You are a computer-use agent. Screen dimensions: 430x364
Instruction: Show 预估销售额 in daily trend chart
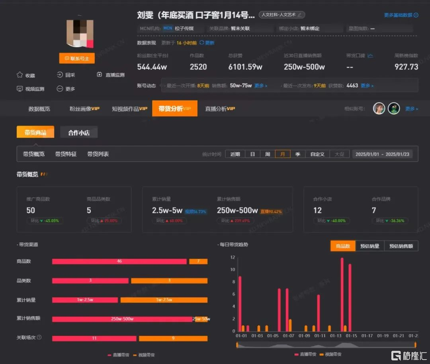coord(401,246)
